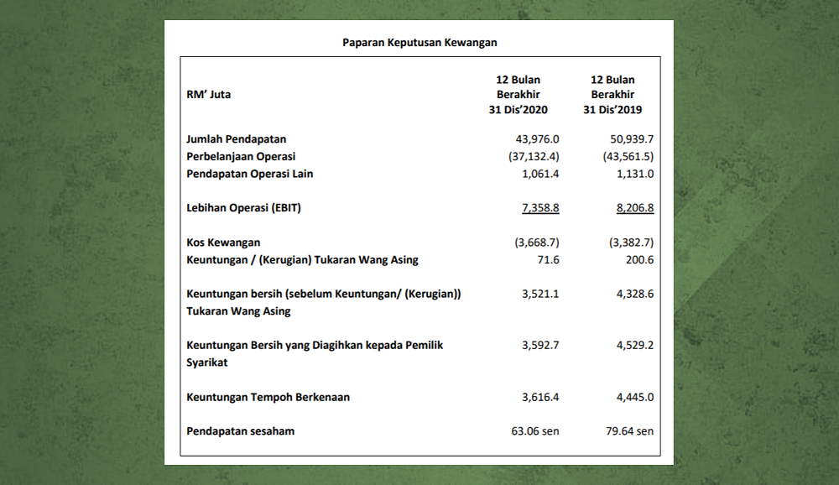Select the Jumlah Pendapatan row label
The height and width of the screenshot is (485, 839).
pos(236,139)
